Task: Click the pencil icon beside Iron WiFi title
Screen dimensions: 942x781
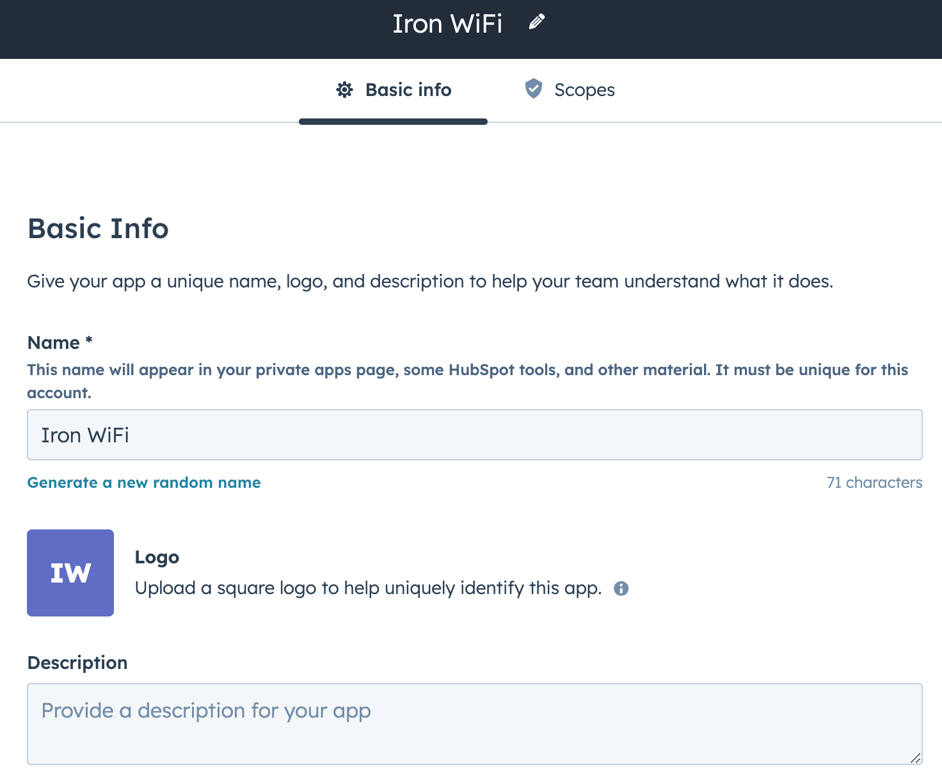Action: 537,22
